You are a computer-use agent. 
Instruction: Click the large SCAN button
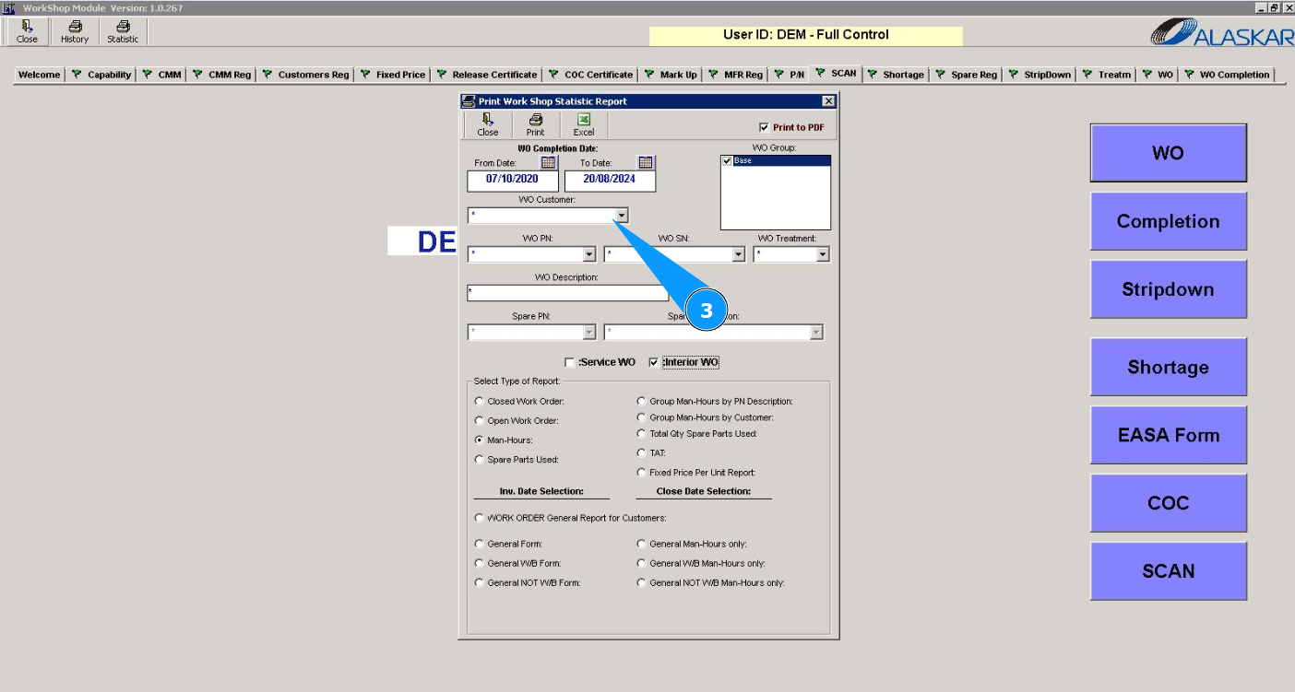(x=1168, y=571)
